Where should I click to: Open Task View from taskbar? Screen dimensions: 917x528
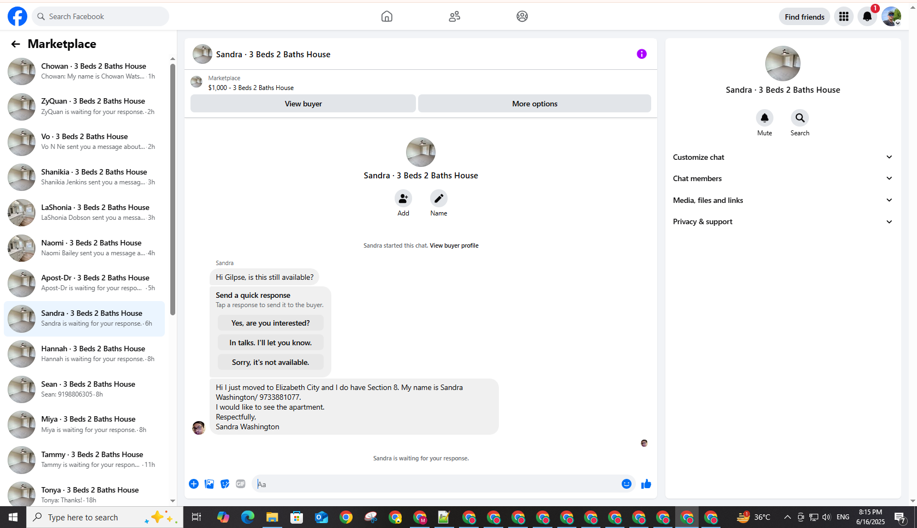click(196, 517)
